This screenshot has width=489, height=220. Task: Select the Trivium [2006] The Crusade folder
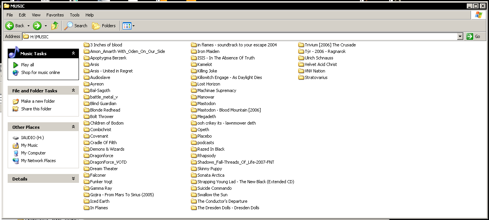click(327, 45)
